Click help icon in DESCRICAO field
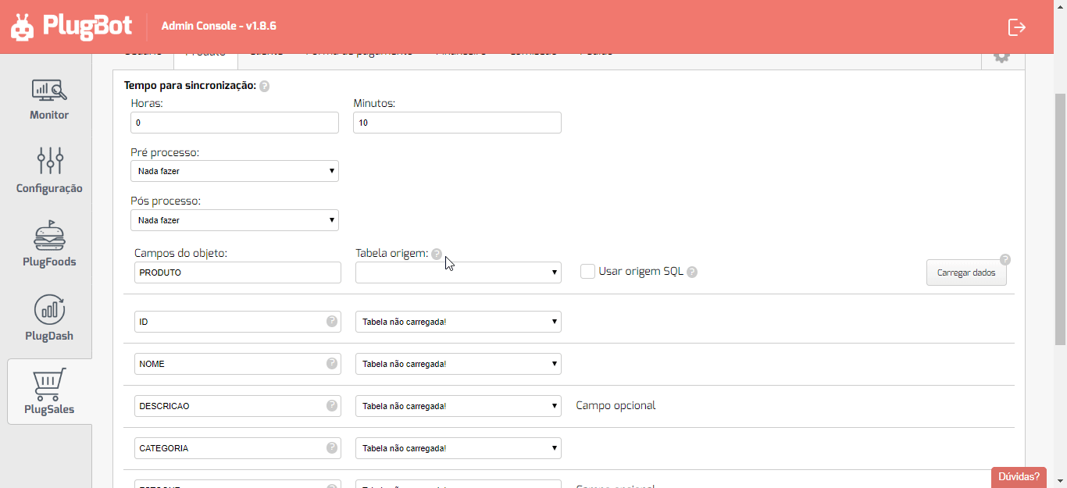The width and height of the screenshot is (1067, 488). (332, 405)
